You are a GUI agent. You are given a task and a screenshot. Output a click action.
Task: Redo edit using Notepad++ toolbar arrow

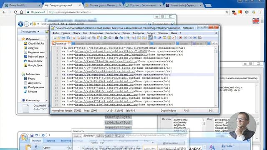(x=110, y=37)
